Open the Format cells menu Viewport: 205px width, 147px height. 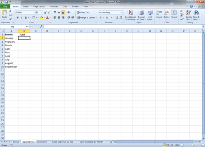click(x=174, y=15)
